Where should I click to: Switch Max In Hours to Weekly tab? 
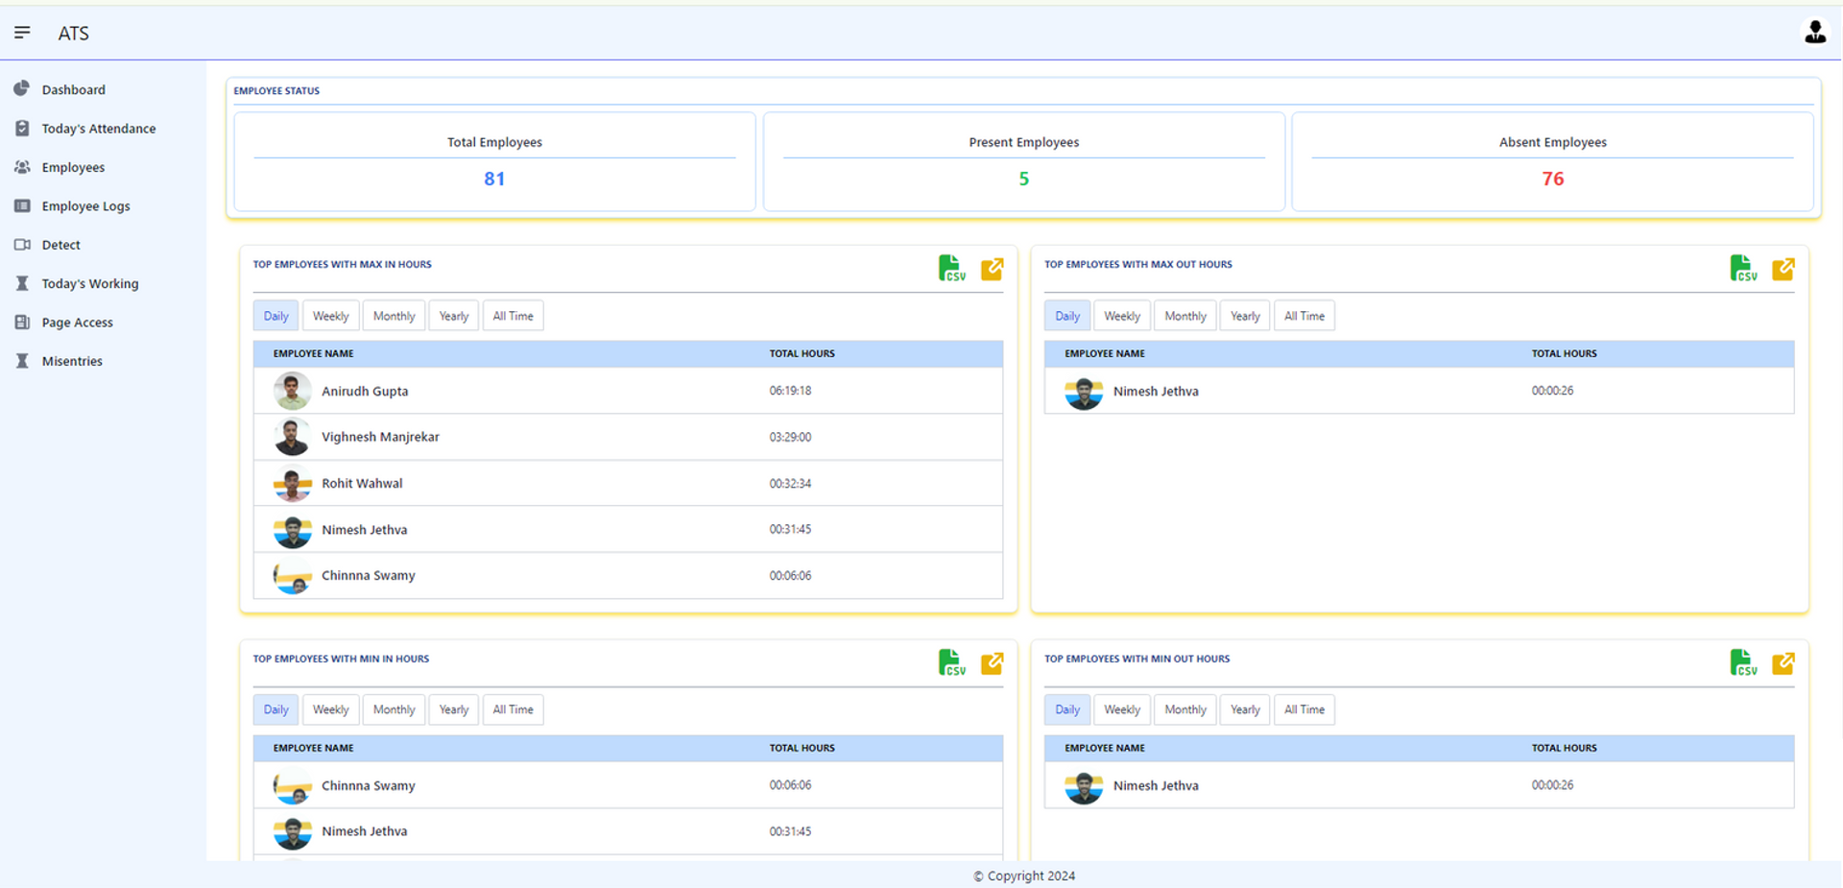tap(330, 316)
